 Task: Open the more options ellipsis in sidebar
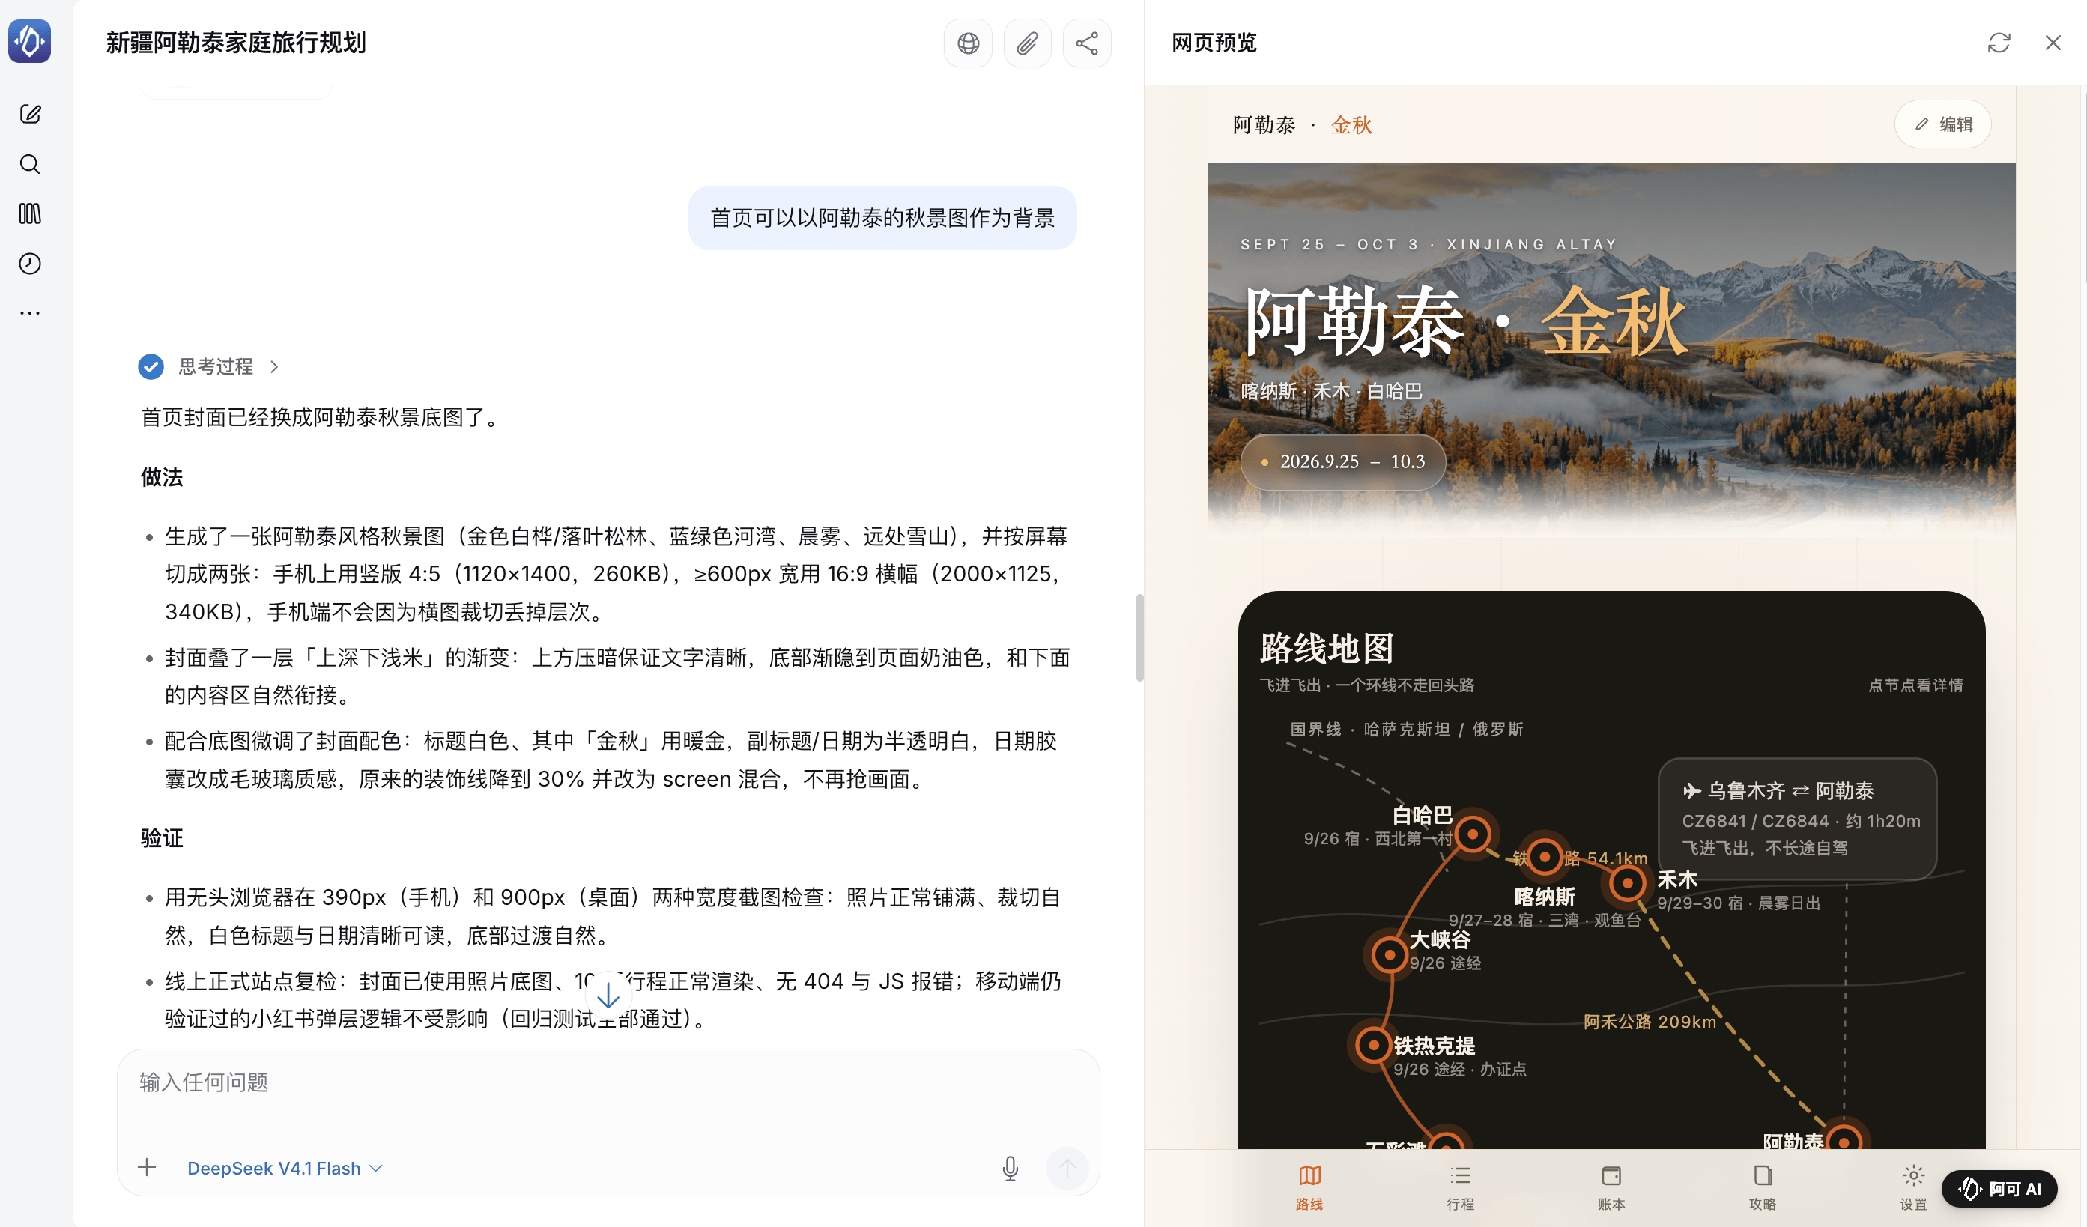tap(30, 313)
